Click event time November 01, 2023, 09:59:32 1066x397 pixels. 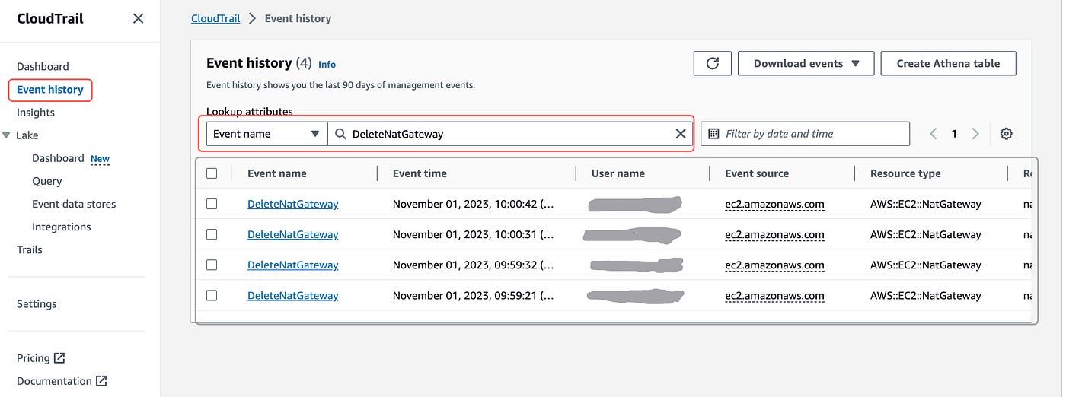(473, 265)
